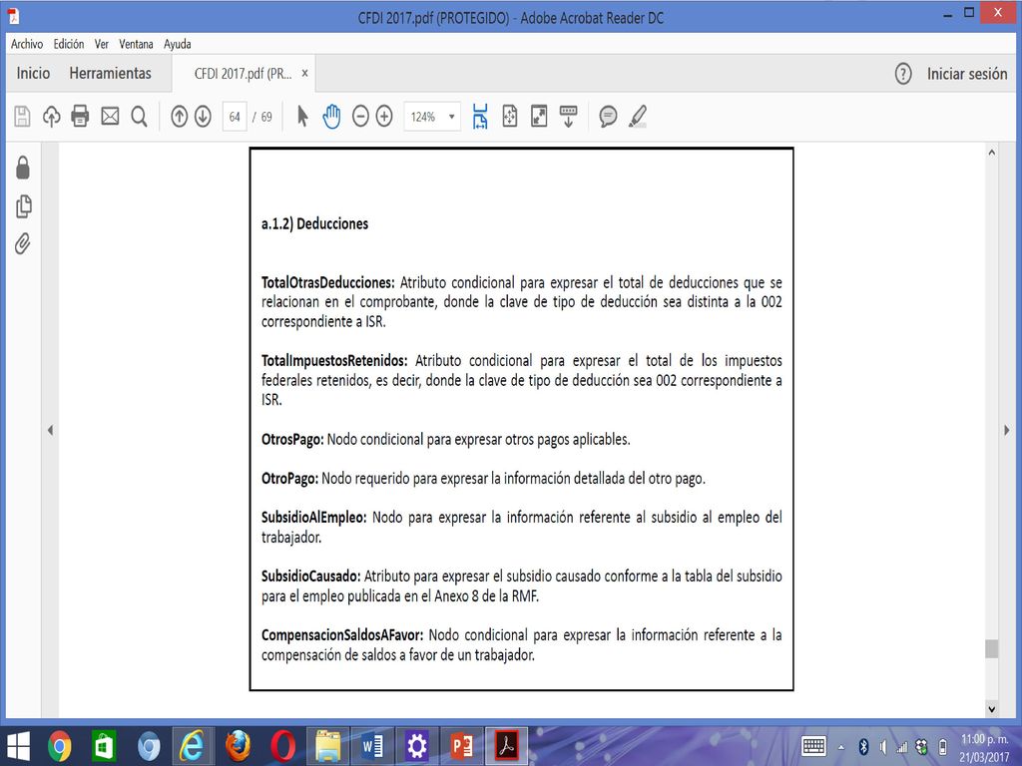Click the heading a.1.2) Deducciones
The width and height of the screenshot is (1022, 766).
click(x=314, y=224)
